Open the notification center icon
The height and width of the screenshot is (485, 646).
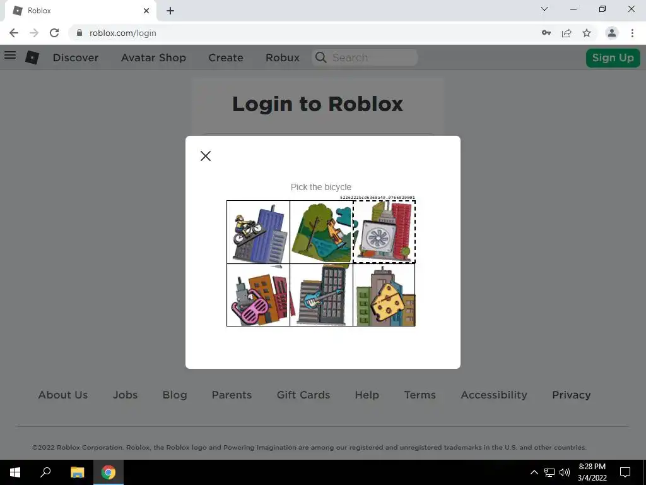[625, 472]
